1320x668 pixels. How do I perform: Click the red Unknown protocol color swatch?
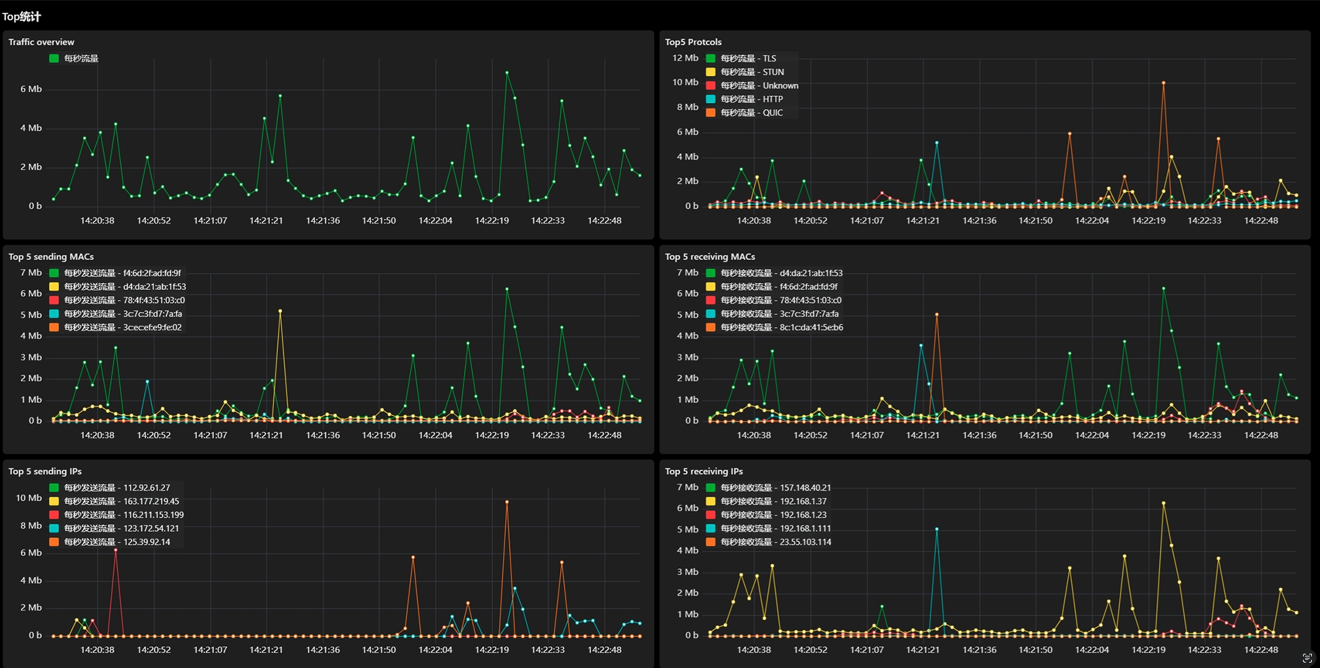tap(711, 85)
